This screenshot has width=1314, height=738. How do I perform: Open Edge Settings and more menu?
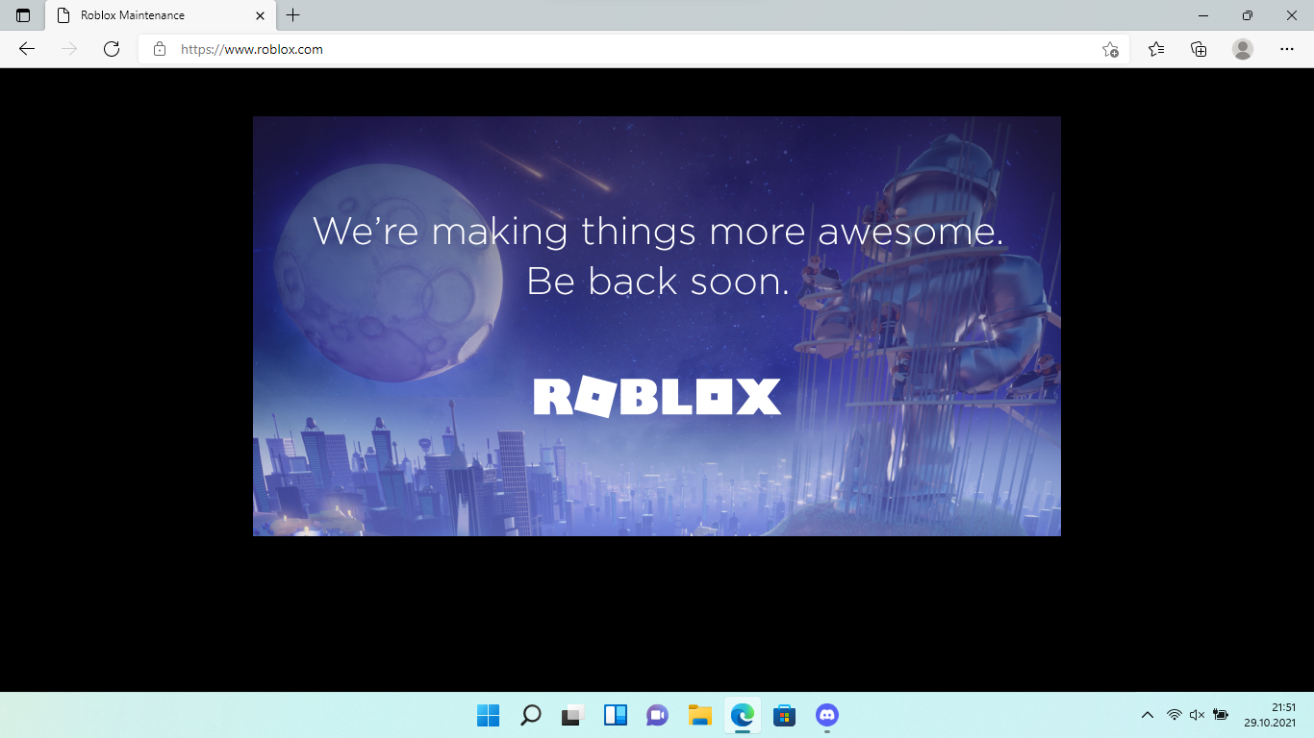click(x=1287, y=49)
